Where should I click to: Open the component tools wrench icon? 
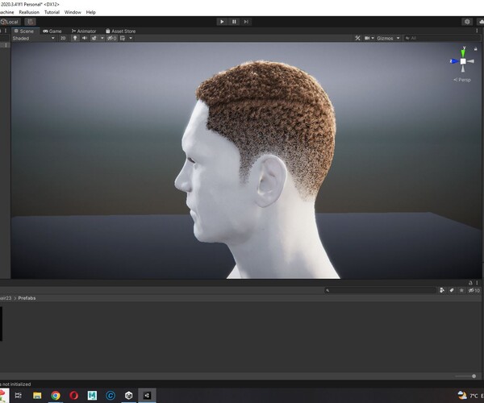[357, 38]
